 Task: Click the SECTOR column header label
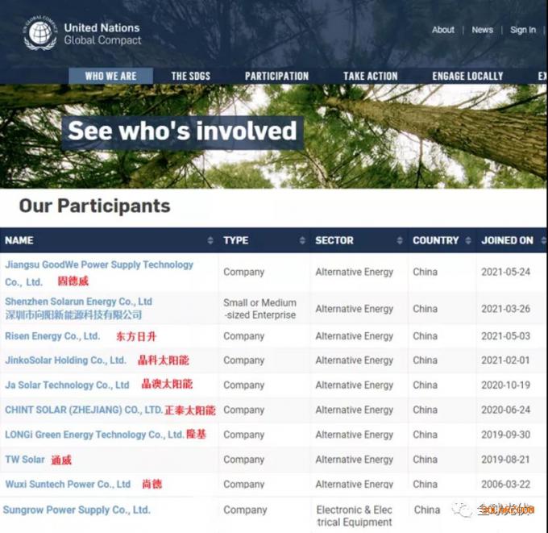[x=334, y=240]
